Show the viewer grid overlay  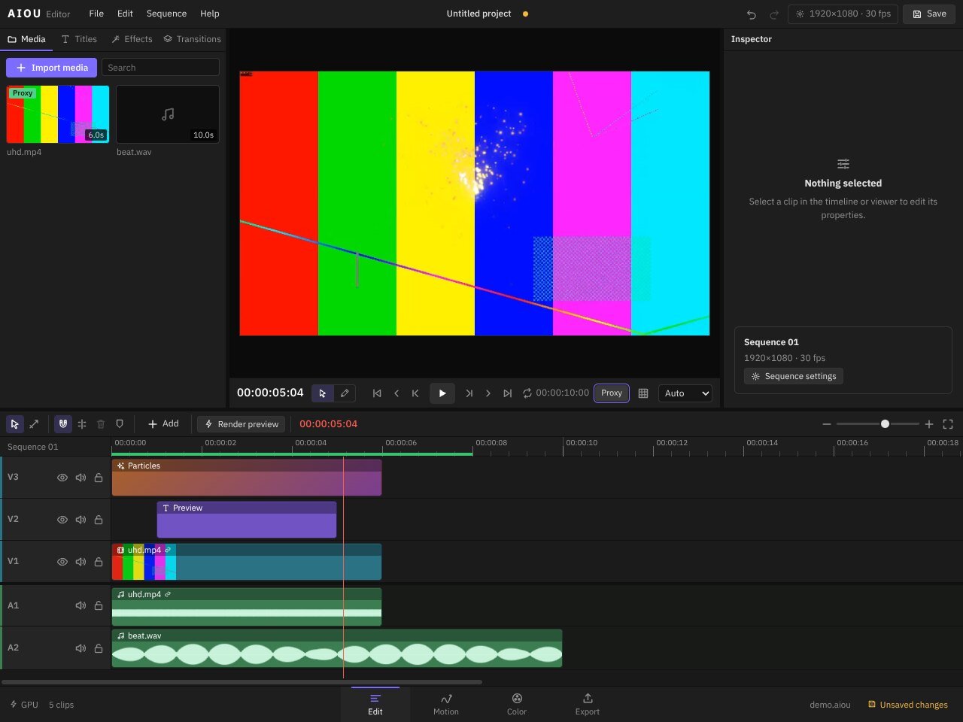pos(643,393)
